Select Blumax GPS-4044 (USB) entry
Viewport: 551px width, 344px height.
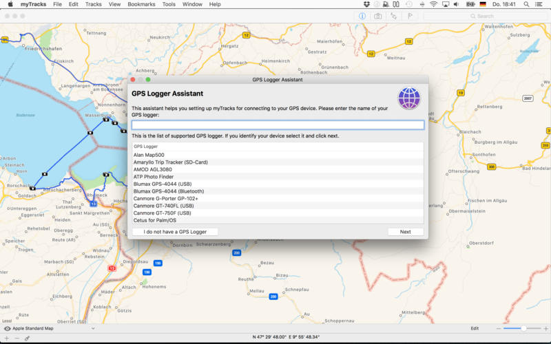278,184
